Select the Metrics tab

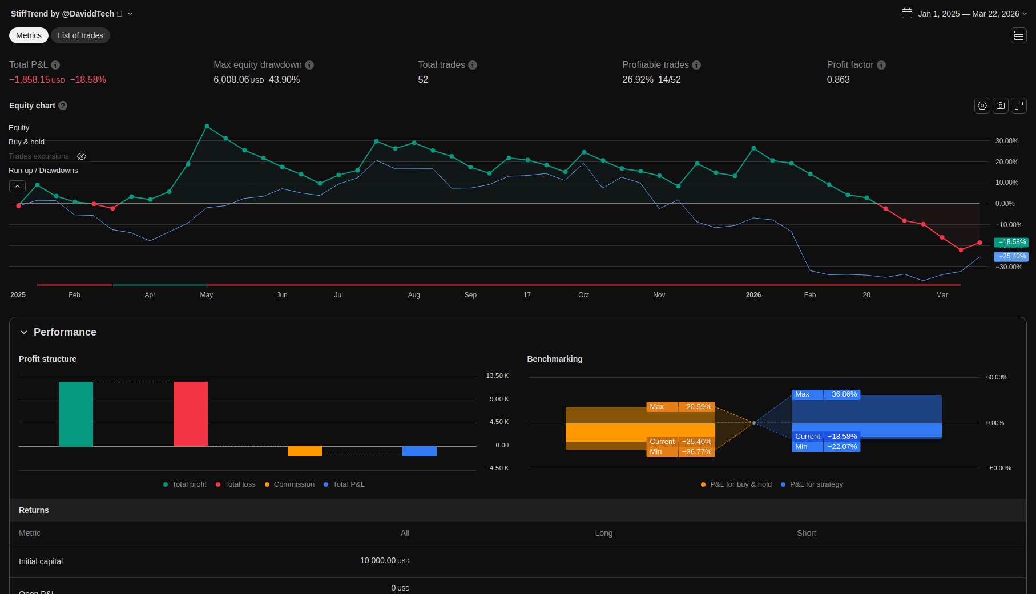[x=29, y=35]
